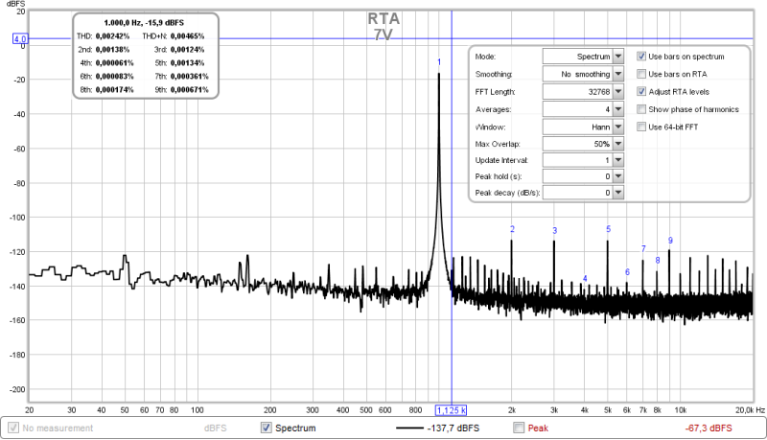
Task: Toggle Use bars on spectrum checkbox
Action: (x=642, y=57)
